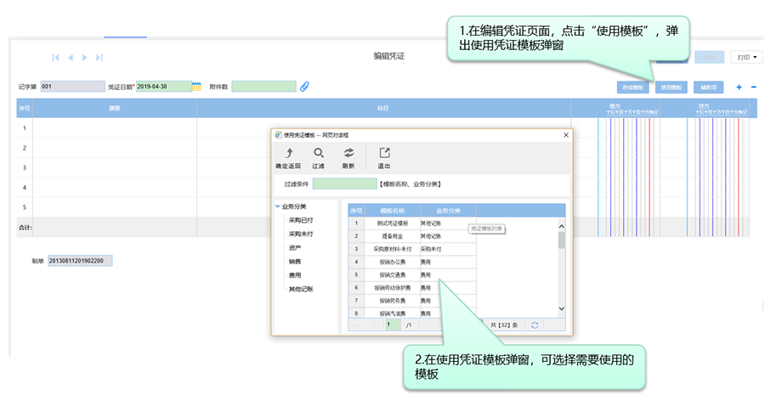Click the 刷新 toolbar icon

click(x=348, y=153)
